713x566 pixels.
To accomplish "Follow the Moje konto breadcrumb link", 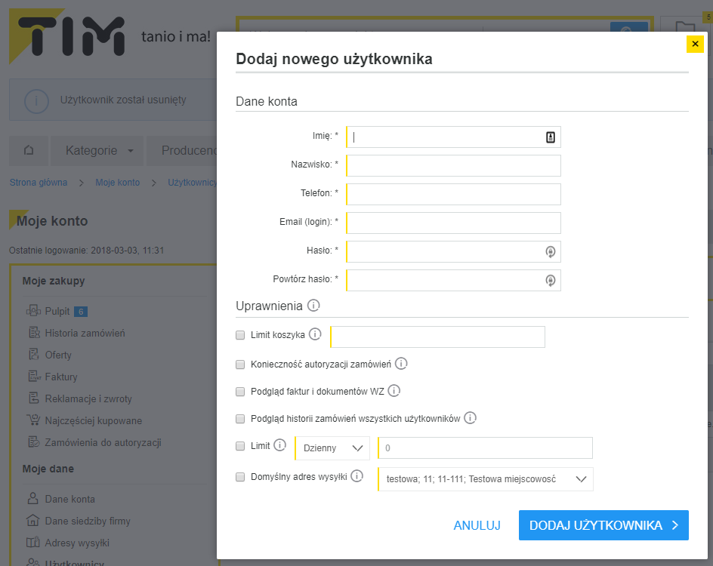I will (x=117, y=182).
